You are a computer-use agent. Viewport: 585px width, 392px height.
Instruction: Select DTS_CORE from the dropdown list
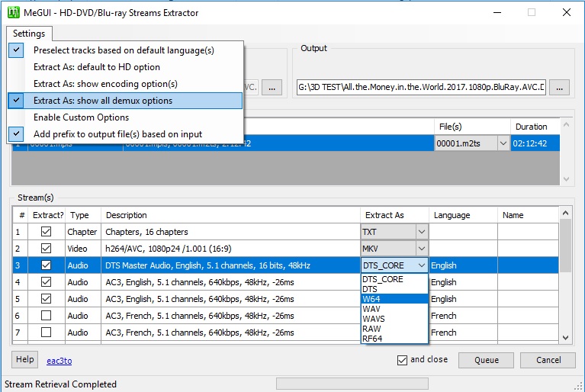[394, 279]
